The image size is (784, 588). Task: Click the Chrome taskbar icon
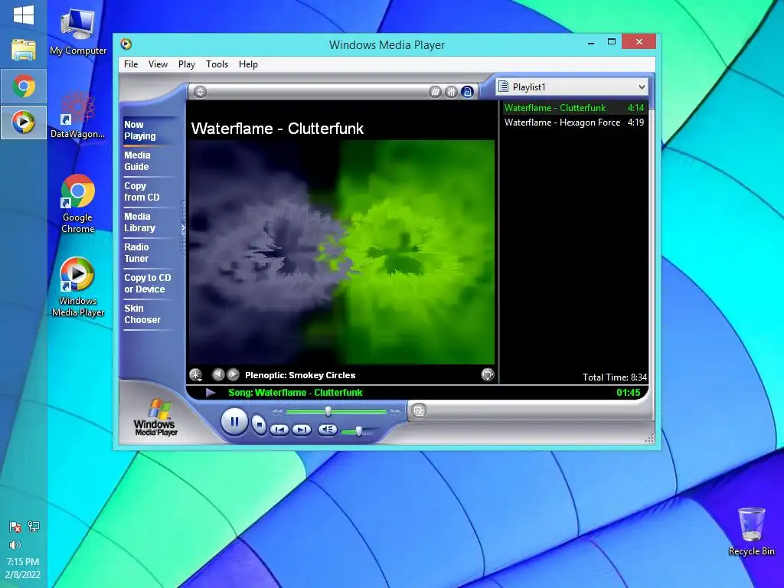(24, 86)
